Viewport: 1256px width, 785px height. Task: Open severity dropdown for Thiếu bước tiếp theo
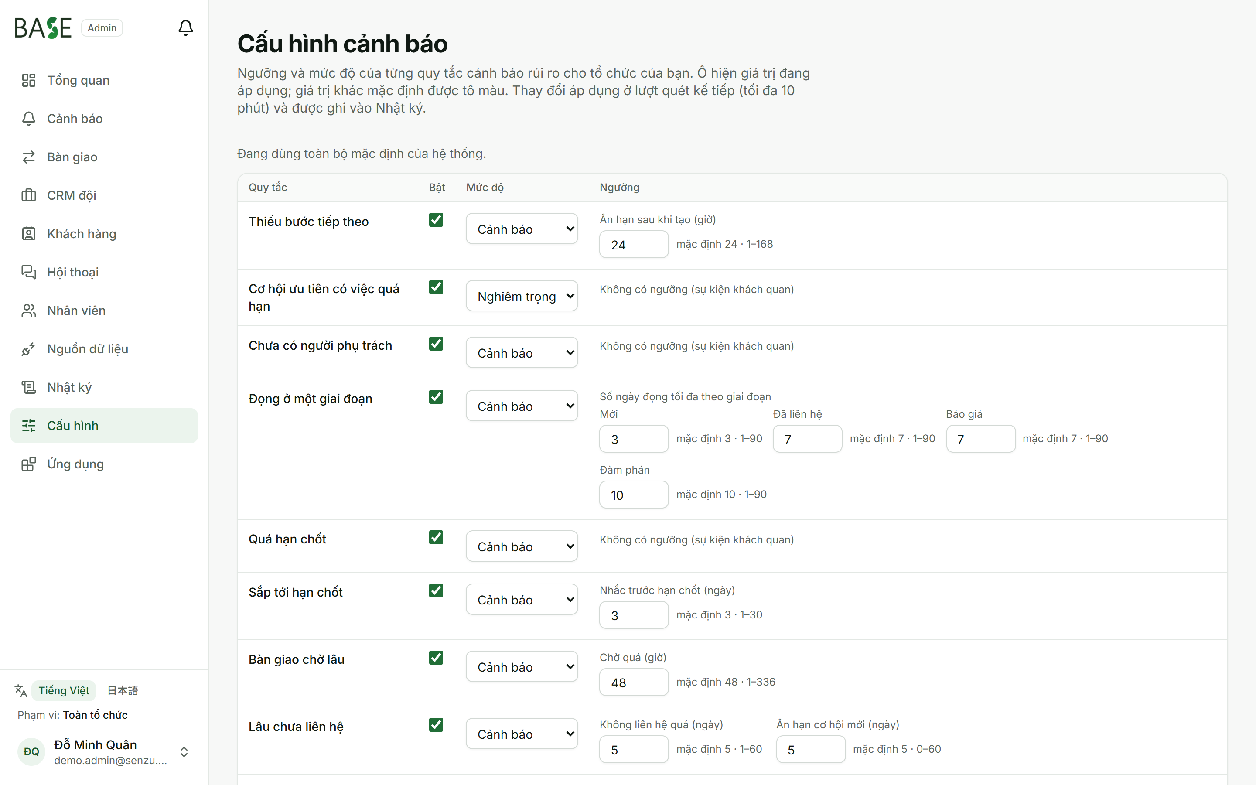(522, 229)
